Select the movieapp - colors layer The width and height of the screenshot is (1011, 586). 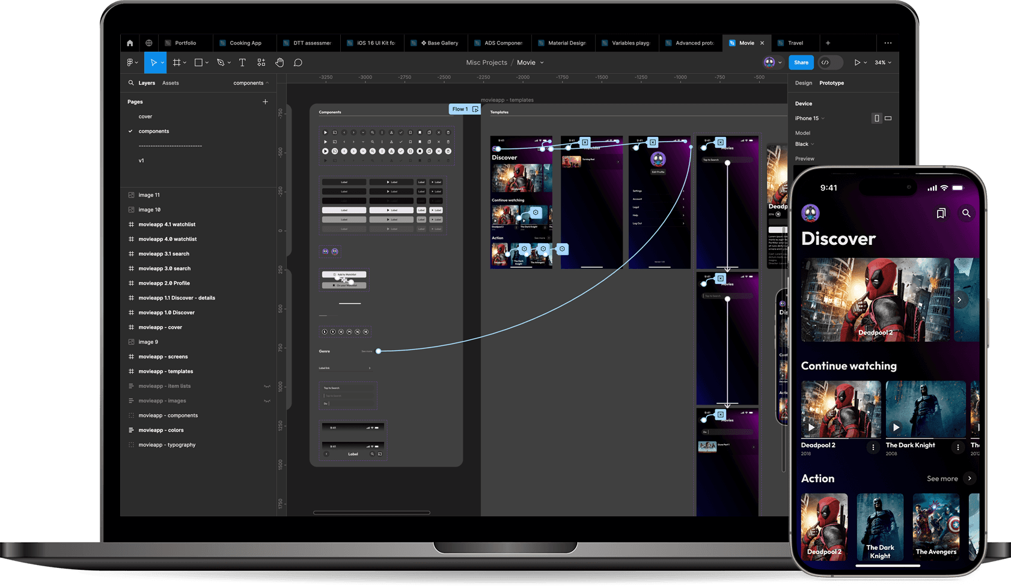[161, 430]
